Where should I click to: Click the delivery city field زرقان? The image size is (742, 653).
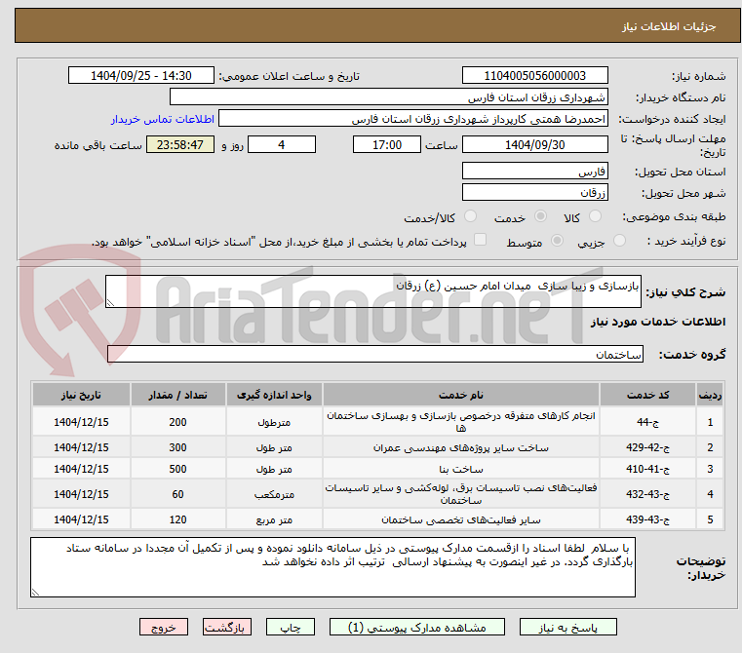point(534,192)
